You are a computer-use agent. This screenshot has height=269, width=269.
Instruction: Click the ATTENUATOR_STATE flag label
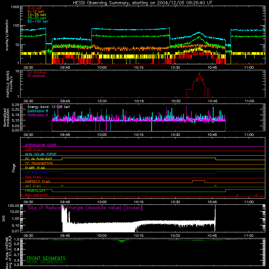[41, 145]
